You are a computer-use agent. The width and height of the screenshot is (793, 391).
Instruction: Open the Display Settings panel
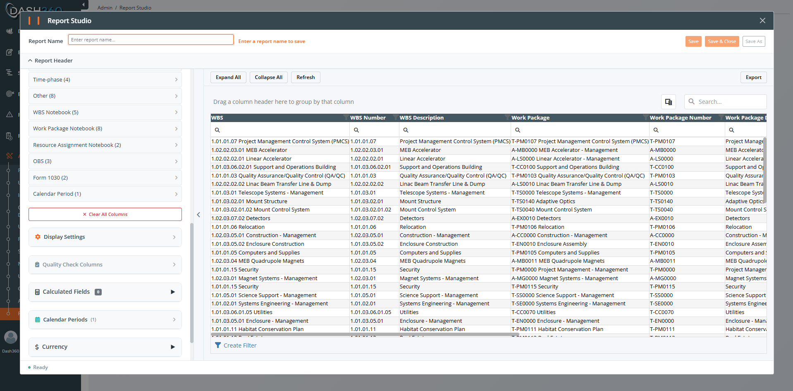coord(105,237)
